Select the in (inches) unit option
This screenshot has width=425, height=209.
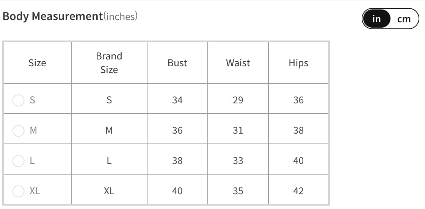point(376,19)
